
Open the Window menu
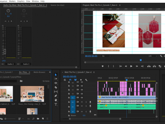[x=35, y=1]
